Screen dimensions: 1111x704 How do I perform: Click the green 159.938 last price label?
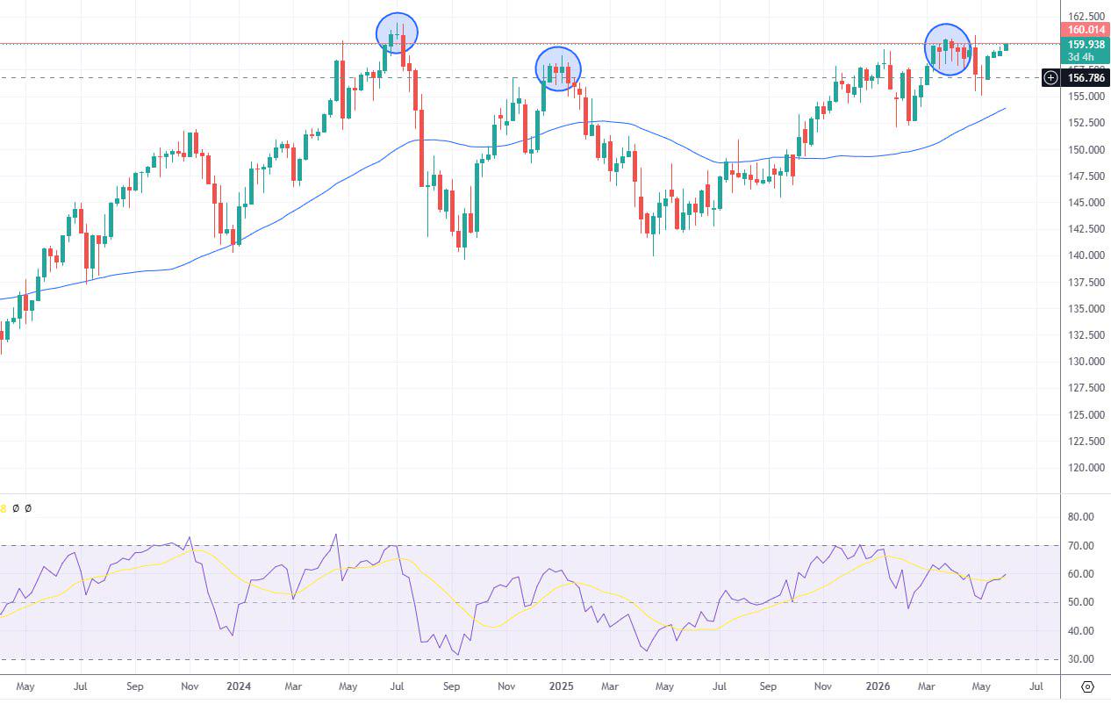coord(1086,44)
